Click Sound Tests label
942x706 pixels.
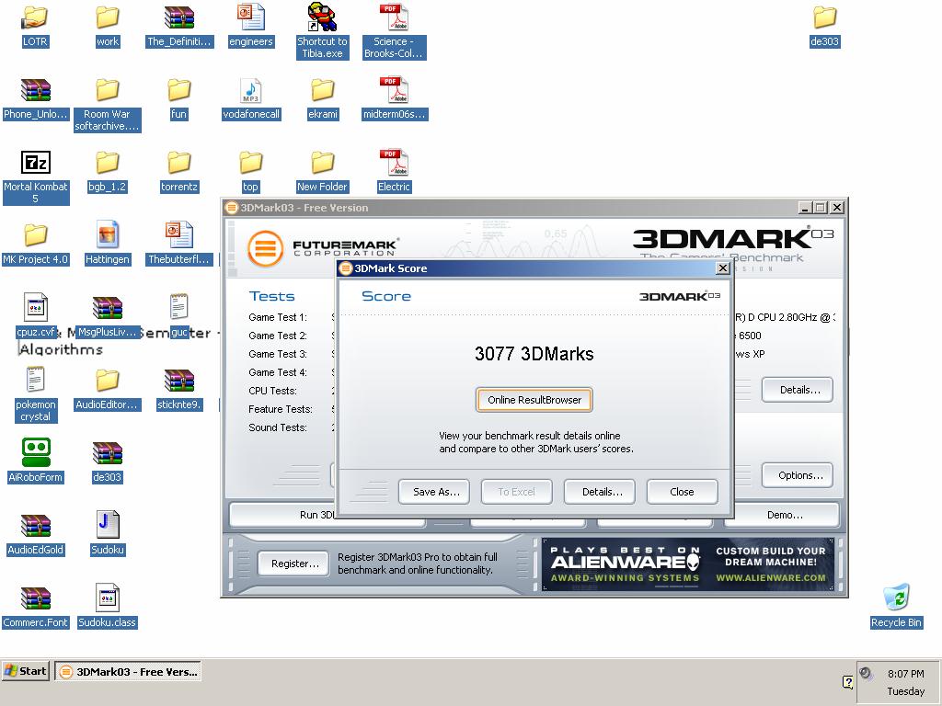pos(278,427)
